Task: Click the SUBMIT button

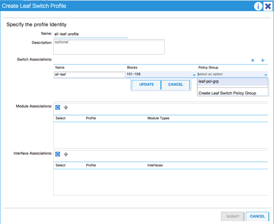Action: point(233,216)
